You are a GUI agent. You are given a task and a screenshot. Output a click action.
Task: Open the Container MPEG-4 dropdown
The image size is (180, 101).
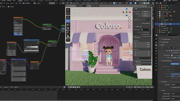(x=175, y=85)
